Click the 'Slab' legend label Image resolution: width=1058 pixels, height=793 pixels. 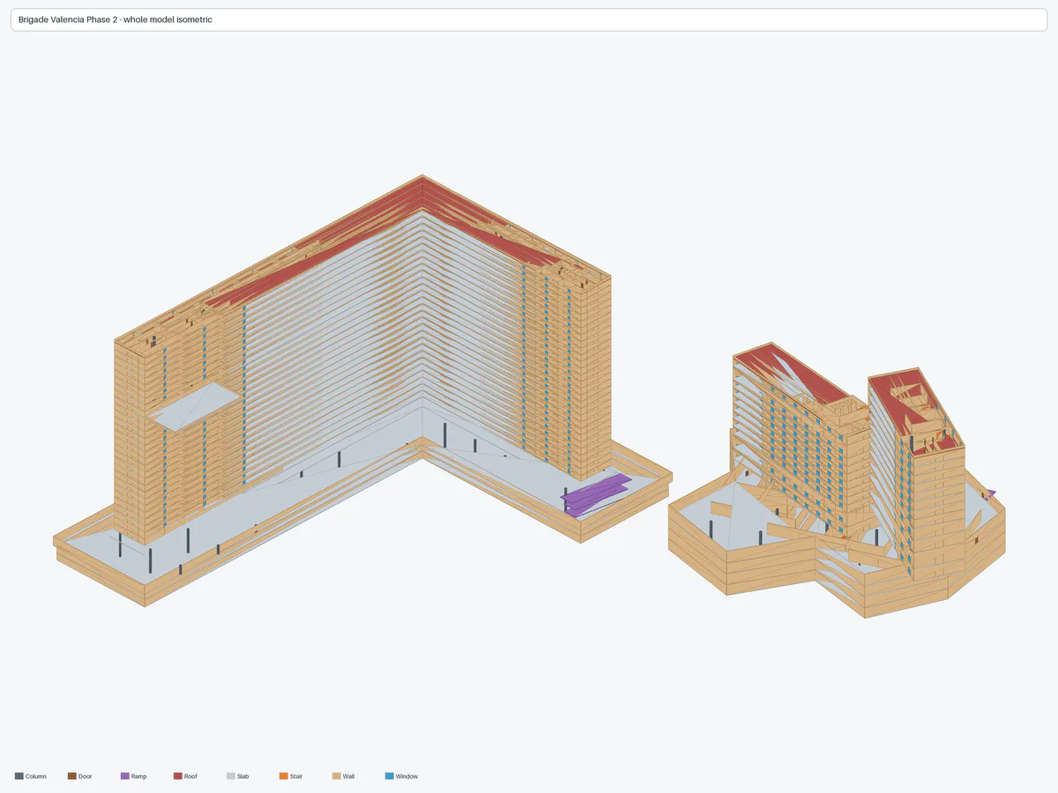(x=243, y=776)
